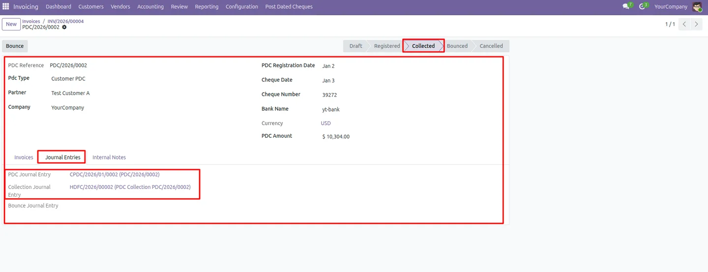Click the Pdc Type value Customer PDC
Viewport: 708px width, 272px height.
pyautogui.click(x=68, y=79)
